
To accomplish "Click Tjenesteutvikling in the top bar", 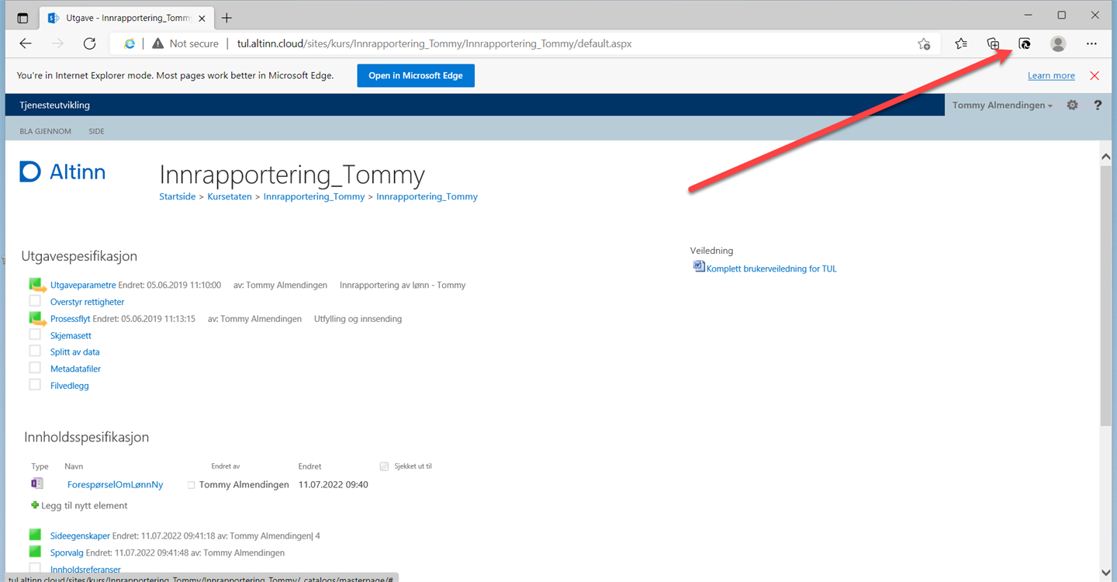I will pyautogui.click(x=55, y=105).
